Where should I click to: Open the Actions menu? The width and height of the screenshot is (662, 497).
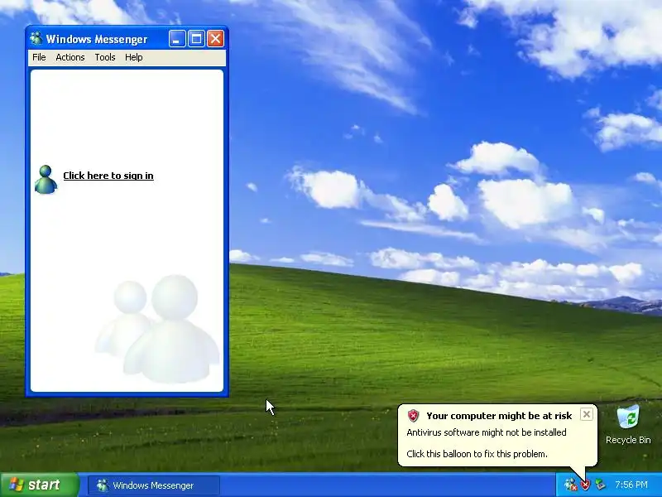pyautogui.click(x=70, y=57)
